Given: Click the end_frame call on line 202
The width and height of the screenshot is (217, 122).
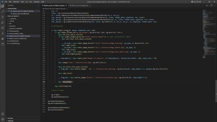Looking at the screenshot, I should [63, 86].
